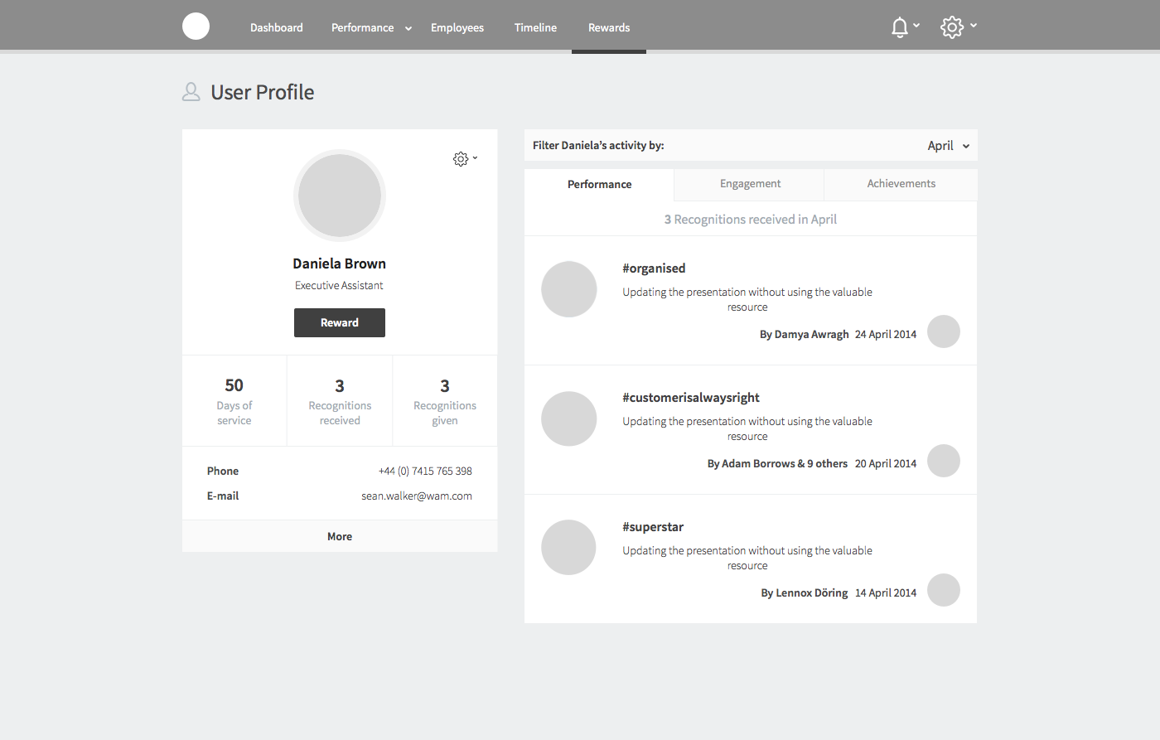Screen dimensions: 1160x740
Task: Expand the Performance menu chevron in navbar
Action: (x=408, y=28)
